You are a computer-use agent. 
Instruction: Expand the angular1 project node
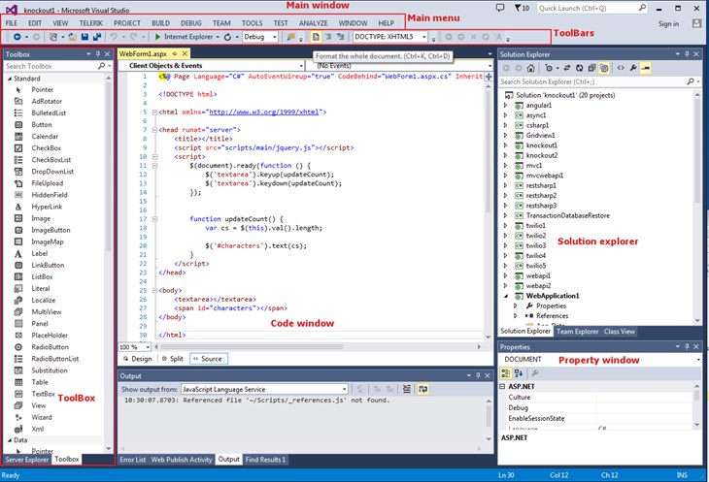505,105
